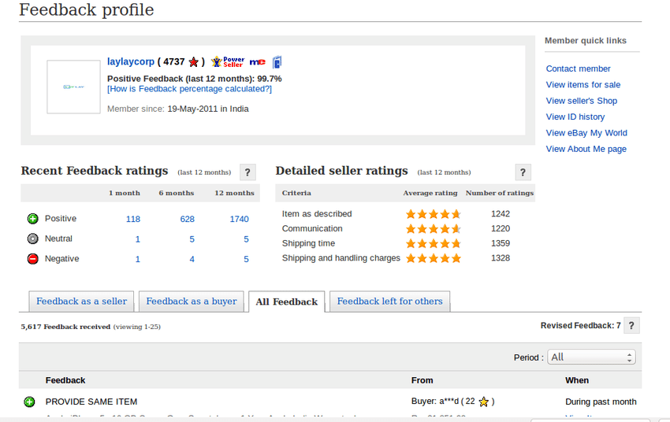Open the 'me' About Me icon
The width and height of the screenshot is (670, 422).
tap(257, 62)
